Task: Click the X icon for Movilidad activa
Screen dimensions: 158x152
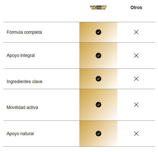Action: click(136, 105)
